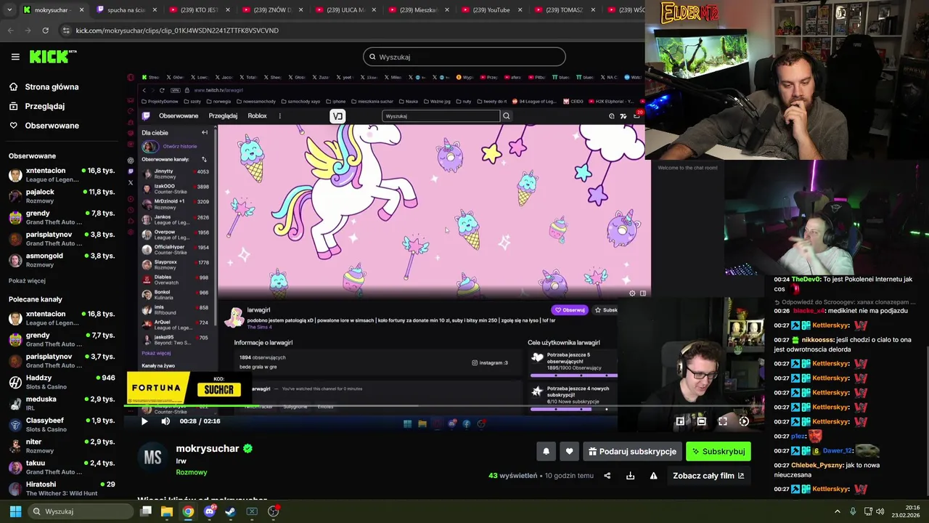This screenshot has width=929, height=523.
Task: Click the Kick search field Wyszukaj
Action: point(464,57)
